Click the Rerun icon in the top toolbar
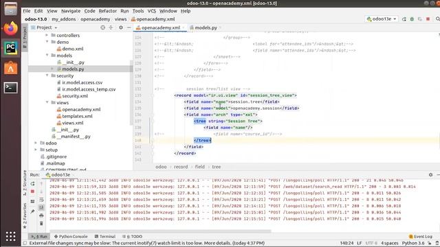Viewport: 440px width, 247px height. [404, 19]
